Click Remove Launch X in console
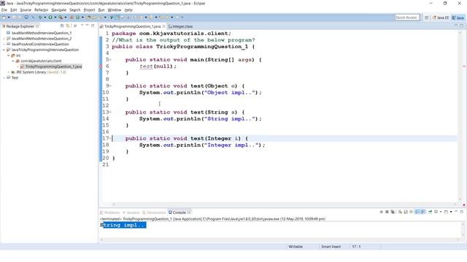 click(387, 212)
